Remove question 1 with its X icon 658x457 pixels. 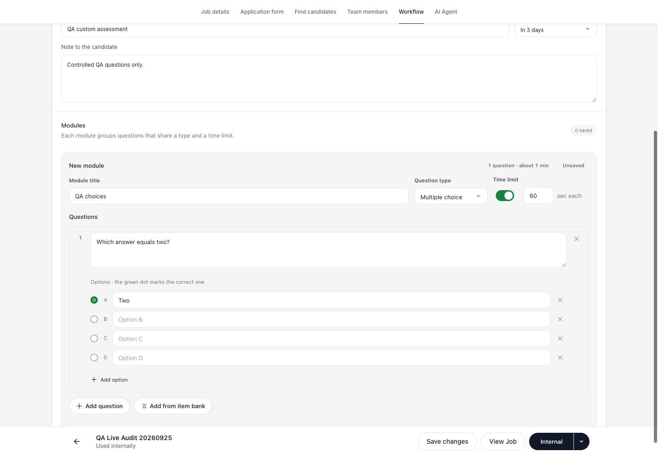pos(577,239)
